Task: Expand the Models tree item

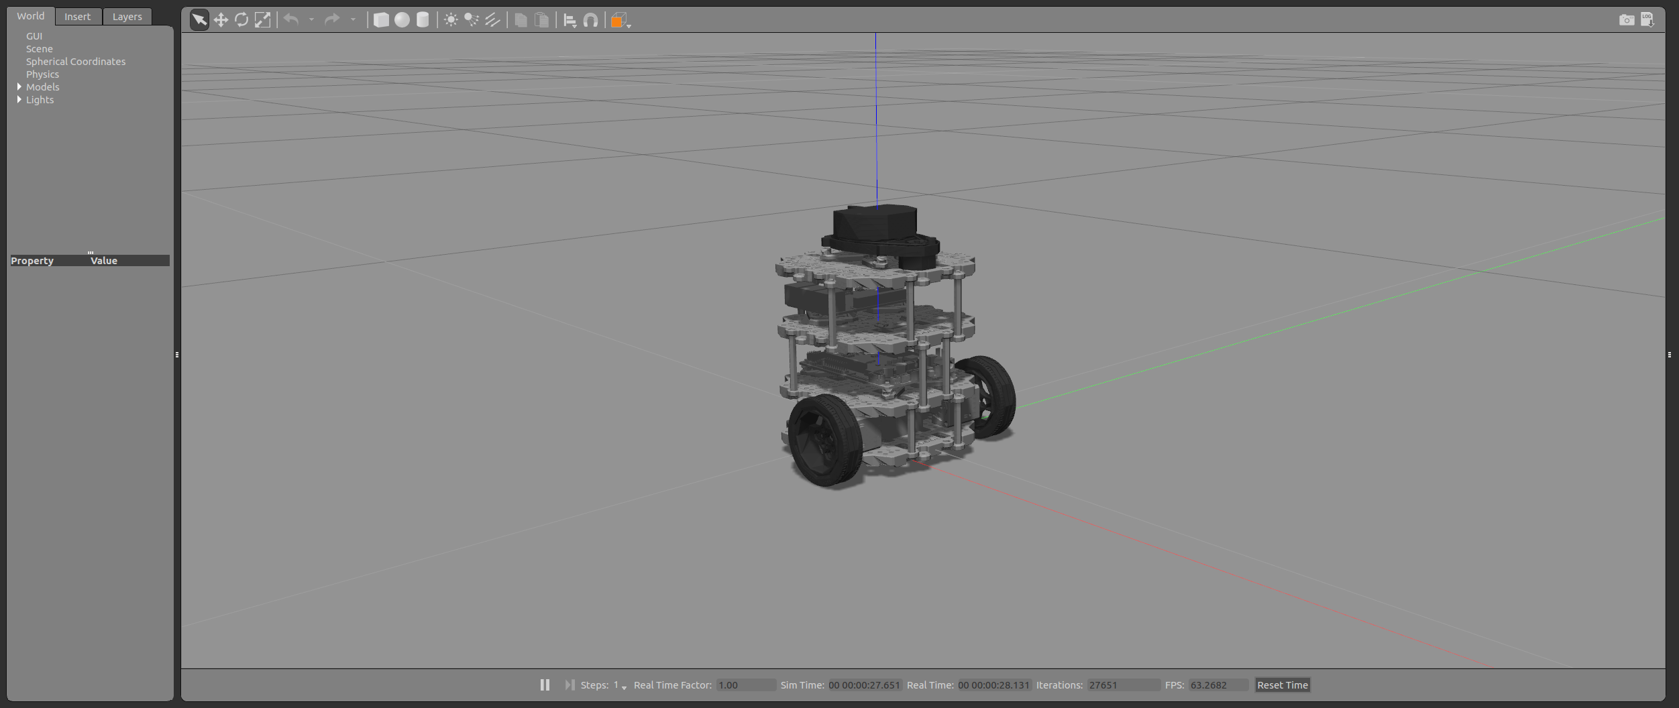Action: [x=19, y=86]
